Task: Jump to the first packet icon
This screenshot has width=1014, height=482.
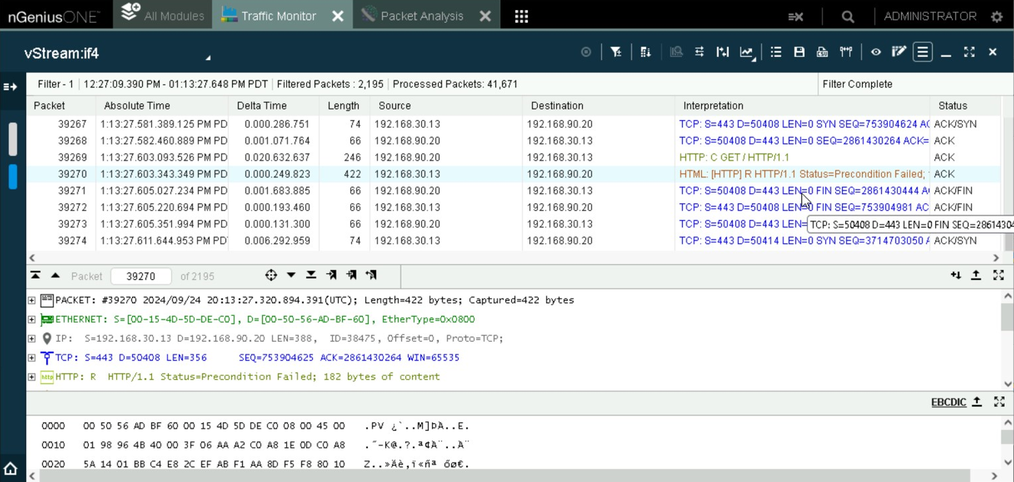Action: pyautogui.click(x=35, y=276)
